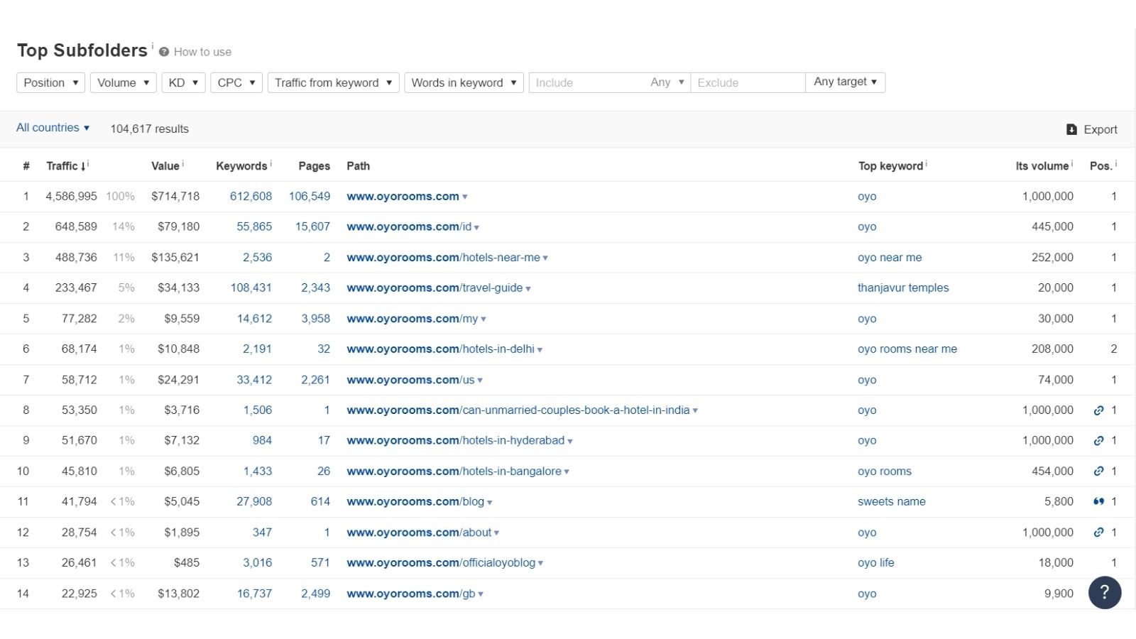Click the Top Subfolders title info icon

pos(152,45)
